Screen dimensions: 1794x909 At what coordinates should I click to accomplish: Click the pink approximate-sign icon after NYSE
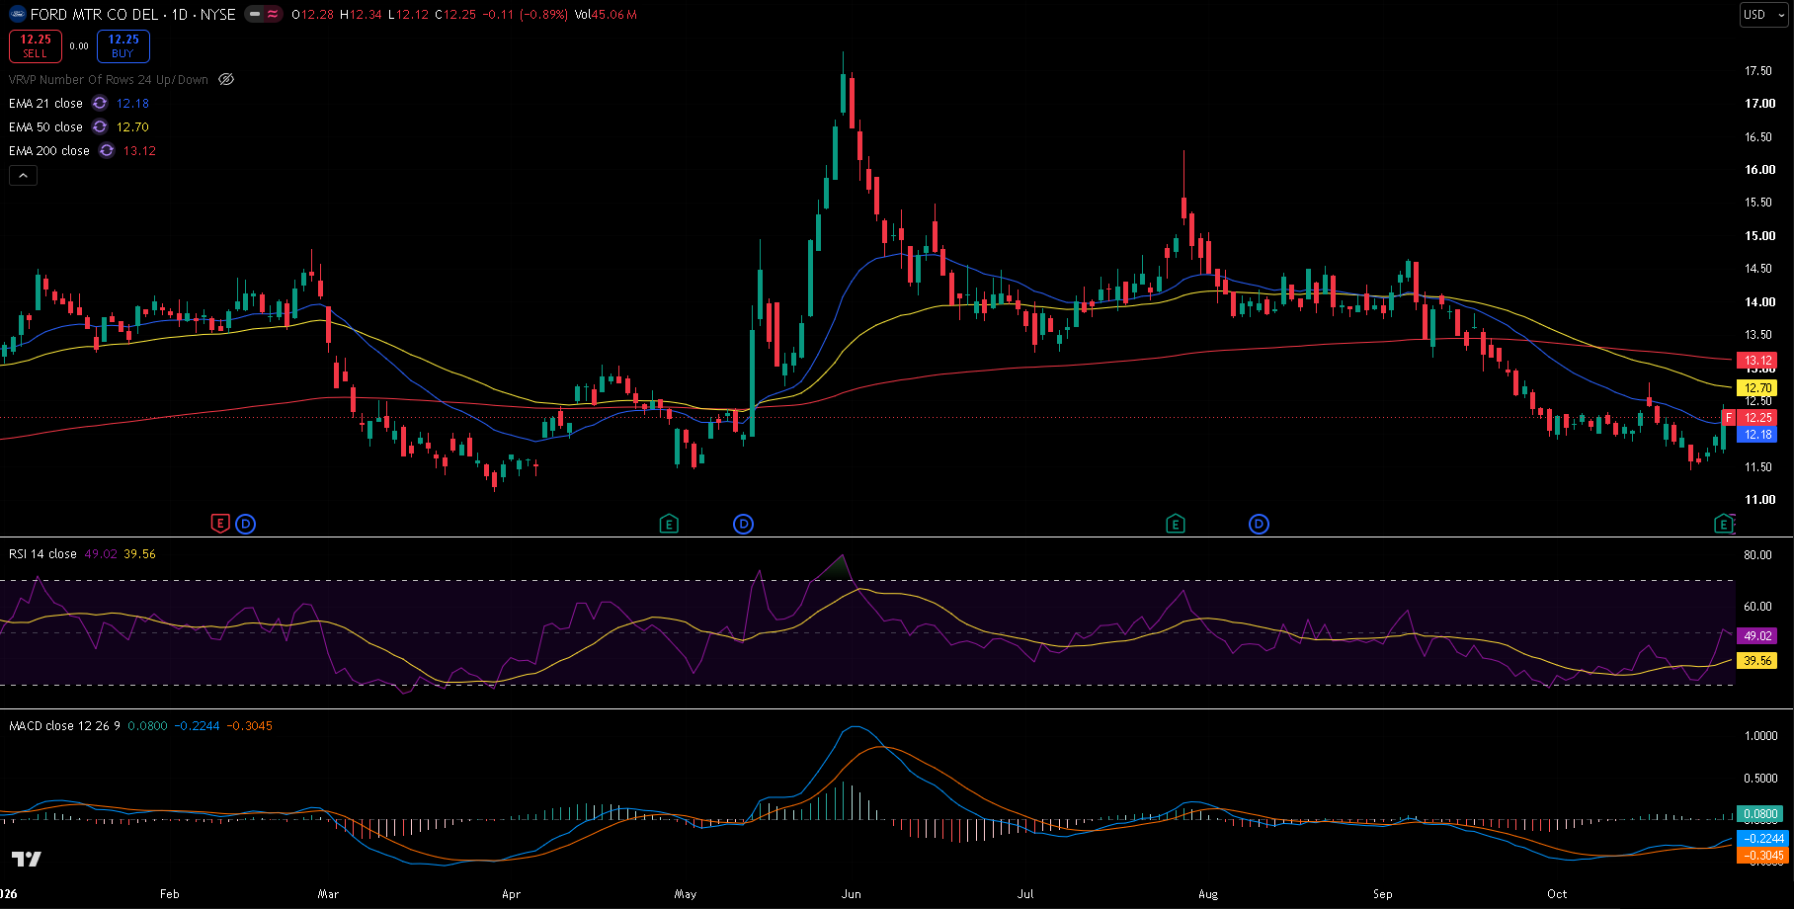pyautogui.click(x=273, y=15)
